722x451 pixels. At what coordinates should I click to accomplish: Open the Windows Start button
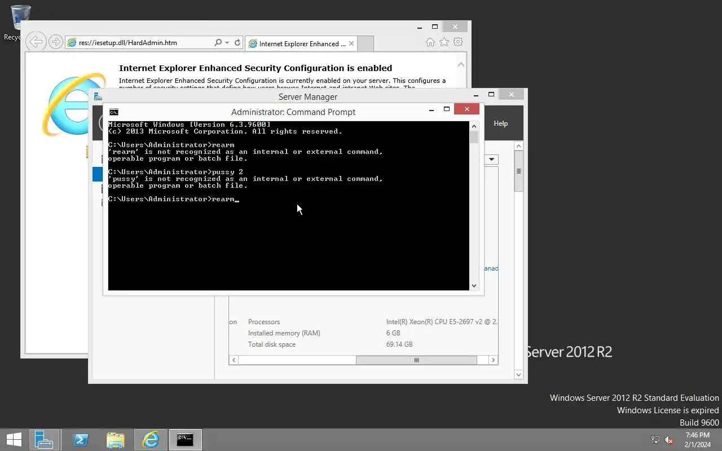point(14,440)
